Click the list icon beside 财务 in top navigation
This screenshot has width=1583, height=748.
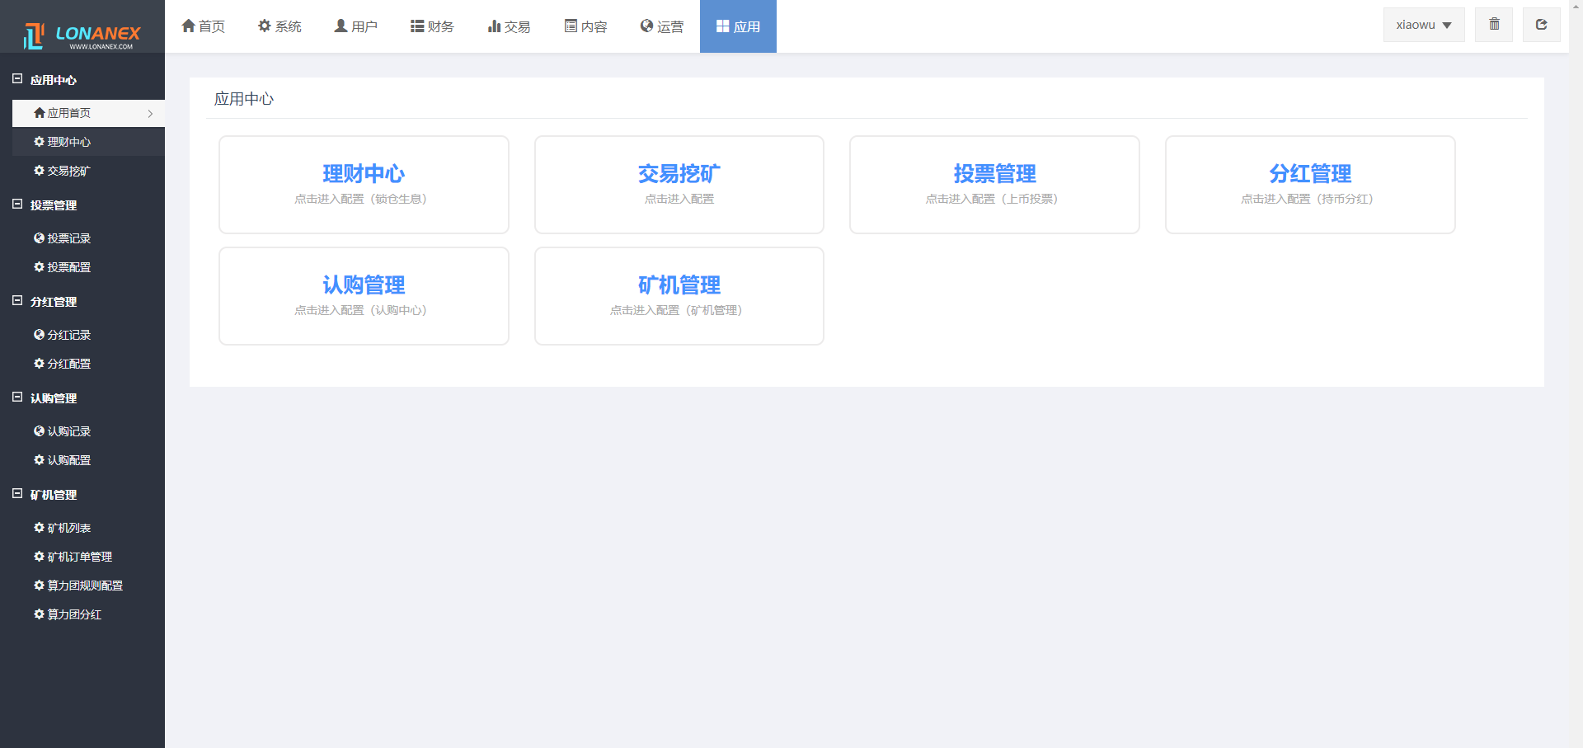(417, 26)
